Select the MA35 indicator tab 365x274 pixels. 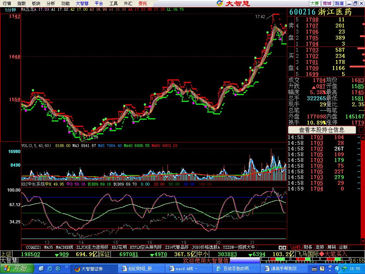point(48,247)
